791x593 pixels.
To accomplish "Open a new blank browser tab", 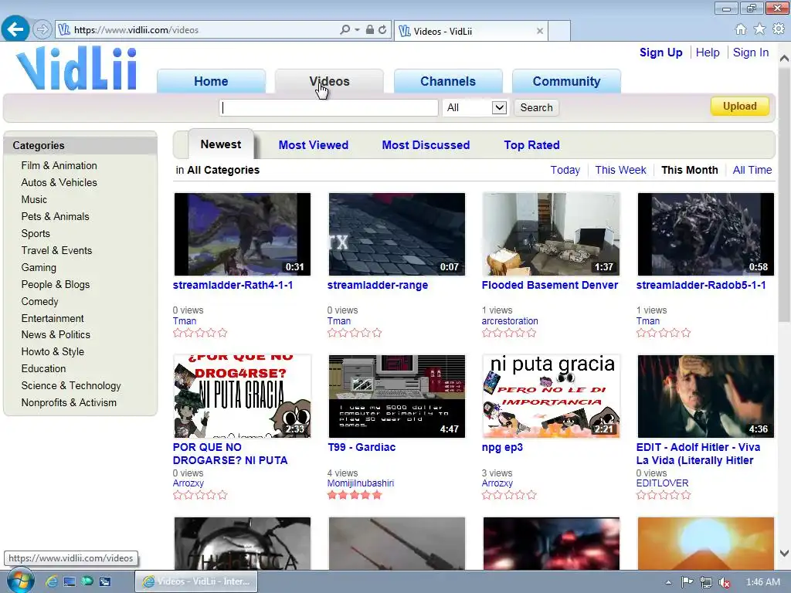I will pyautogui.click(x=559, y=31).
